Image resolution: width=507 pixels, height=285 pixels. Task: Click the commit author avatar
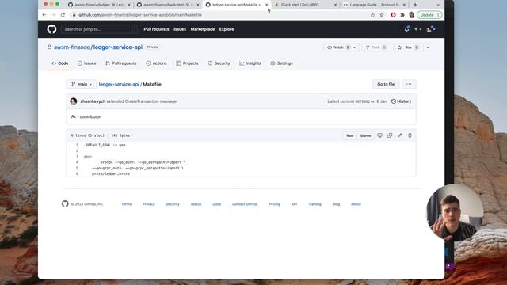click(74, 101)
